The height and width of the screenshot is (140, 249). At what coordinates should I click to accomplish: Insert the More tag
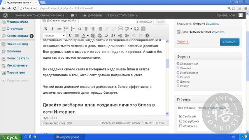pyautogui.click(x=121, y=29)
